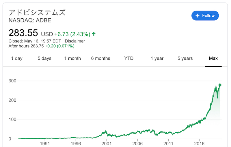
Task: Switch to the 5 years tab
Action: pos(185,58)
